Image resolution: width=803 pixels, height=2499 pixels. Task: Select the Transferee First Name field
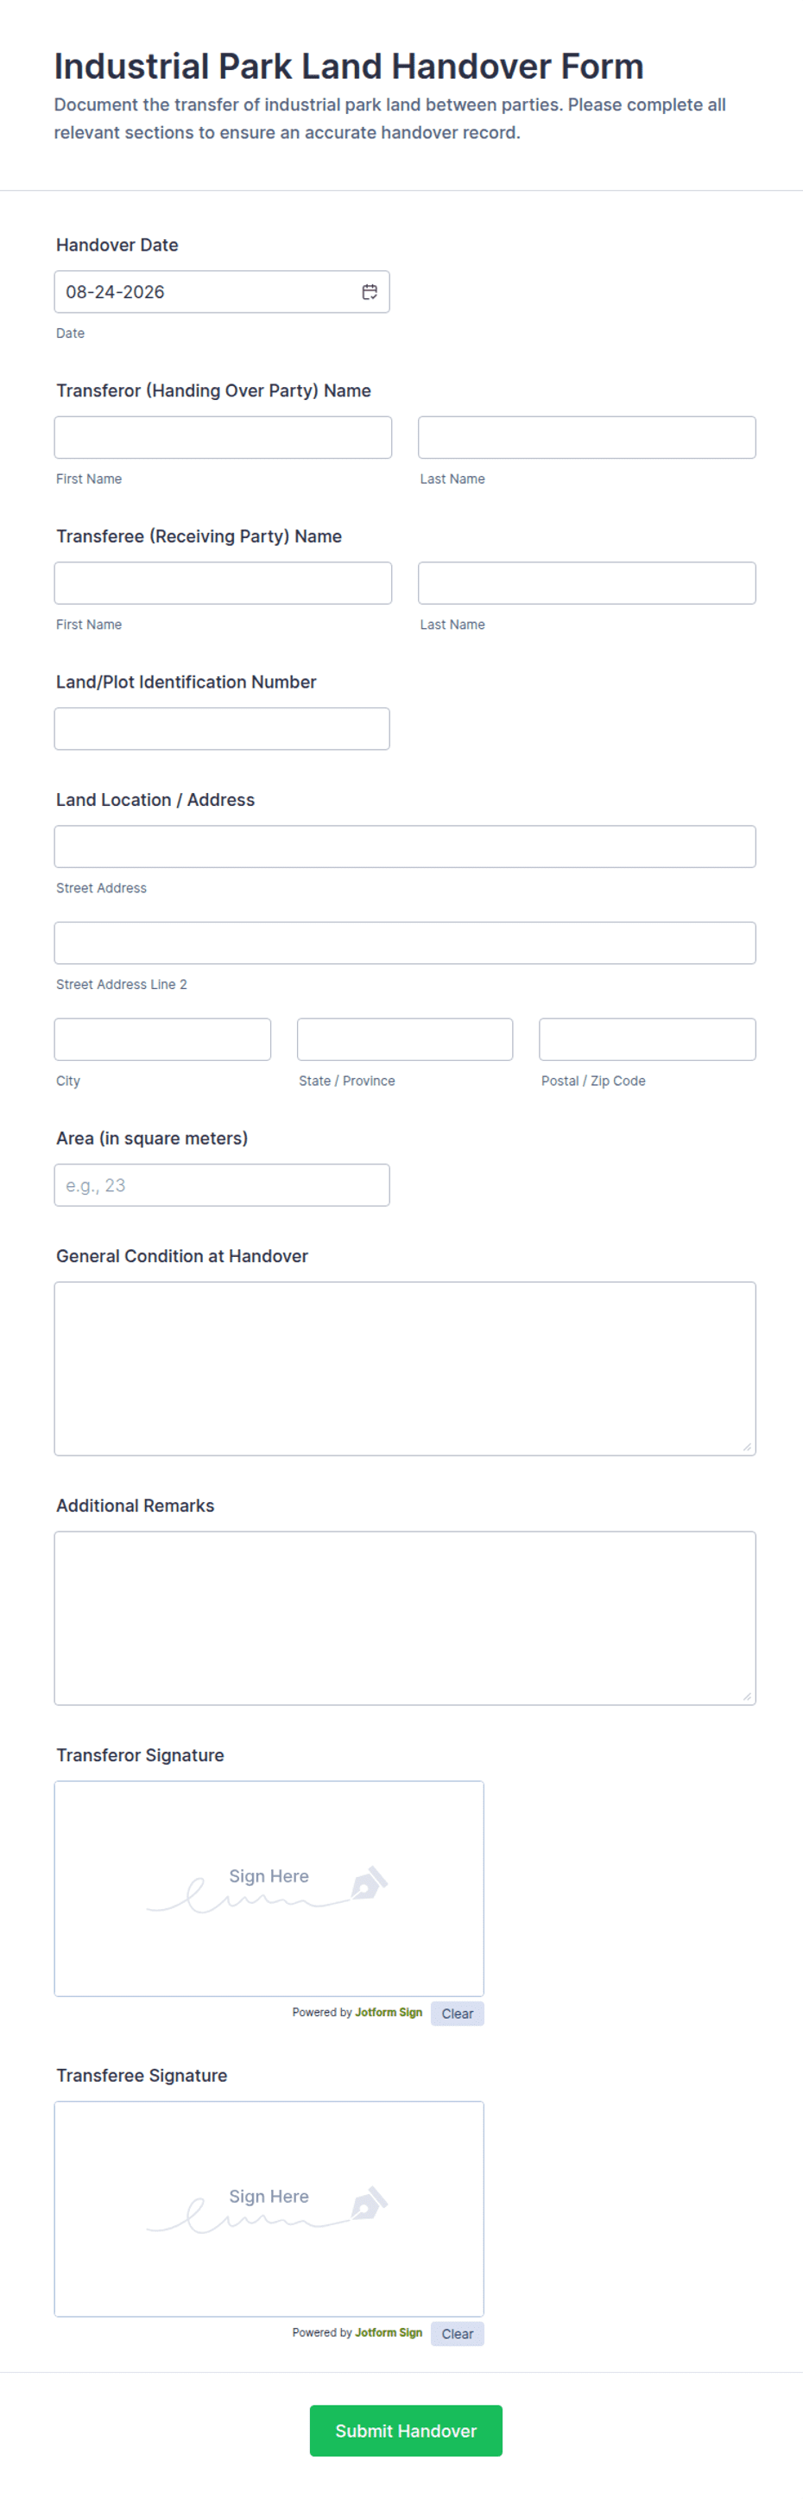click(223, 583)
